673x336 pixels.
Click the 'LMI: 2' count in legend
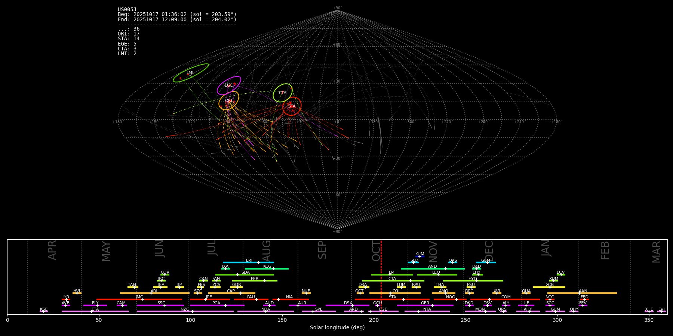pos(127,54)
